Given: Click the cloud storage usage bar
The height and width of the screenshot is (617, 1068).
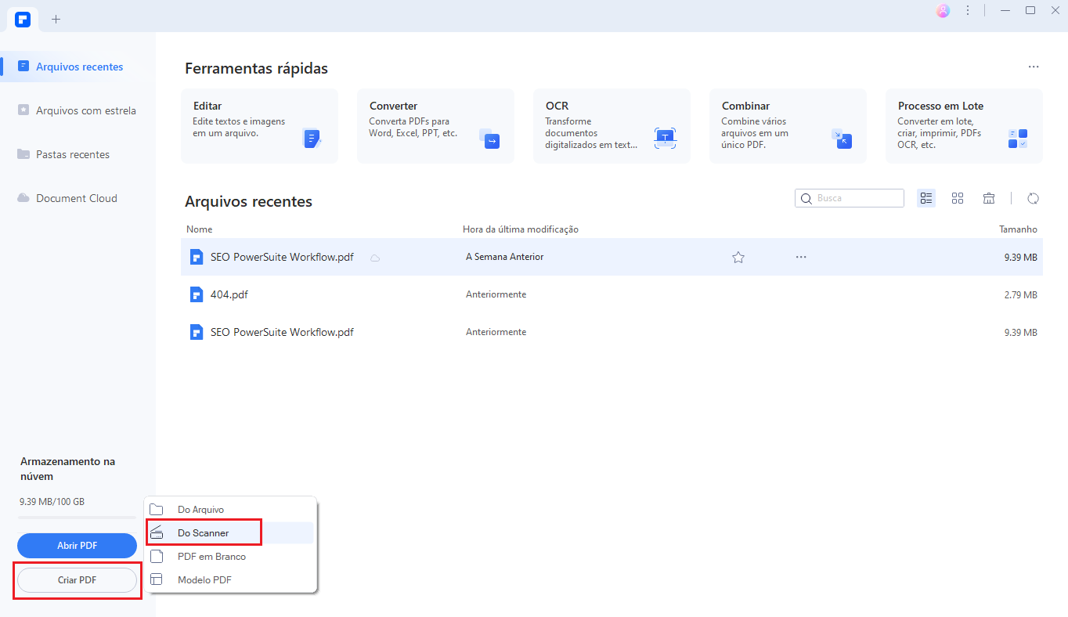Looking at the screenshot, I should click(x=77, y=518).
